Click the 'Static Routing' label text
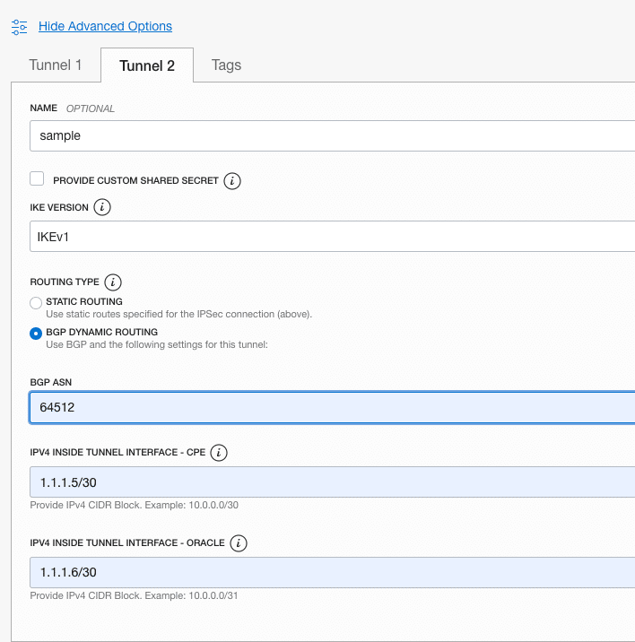 [83, 302]
